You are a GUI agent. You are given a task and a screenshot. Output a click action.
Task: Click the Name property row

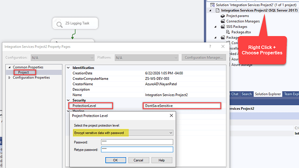146,95
